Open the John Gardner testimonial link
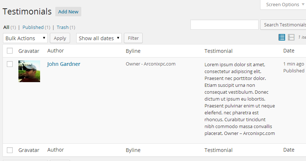The width and height of the screenshot is (306, 161). tap(64, 64)
